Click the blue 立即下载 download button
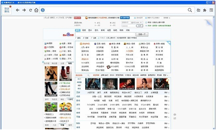The height and width of the screenshot is (130, 216). [125, 18]
